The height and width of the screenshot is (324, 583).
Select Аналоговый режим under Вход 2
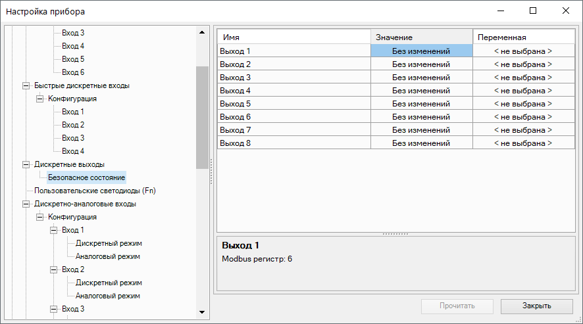tap(107, 296)
